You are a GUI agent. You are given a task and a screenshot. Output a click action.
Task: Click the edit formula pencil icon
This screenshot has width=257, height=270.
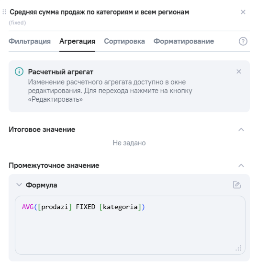pyautogui.click(x=237, y=185)
